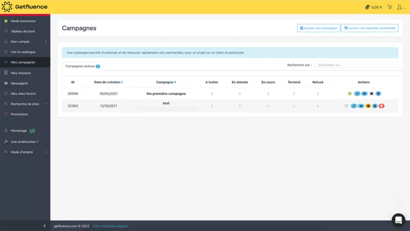Collapse the sidebar with the bottom chevron

pyautogui.click(x=44, y=226)
